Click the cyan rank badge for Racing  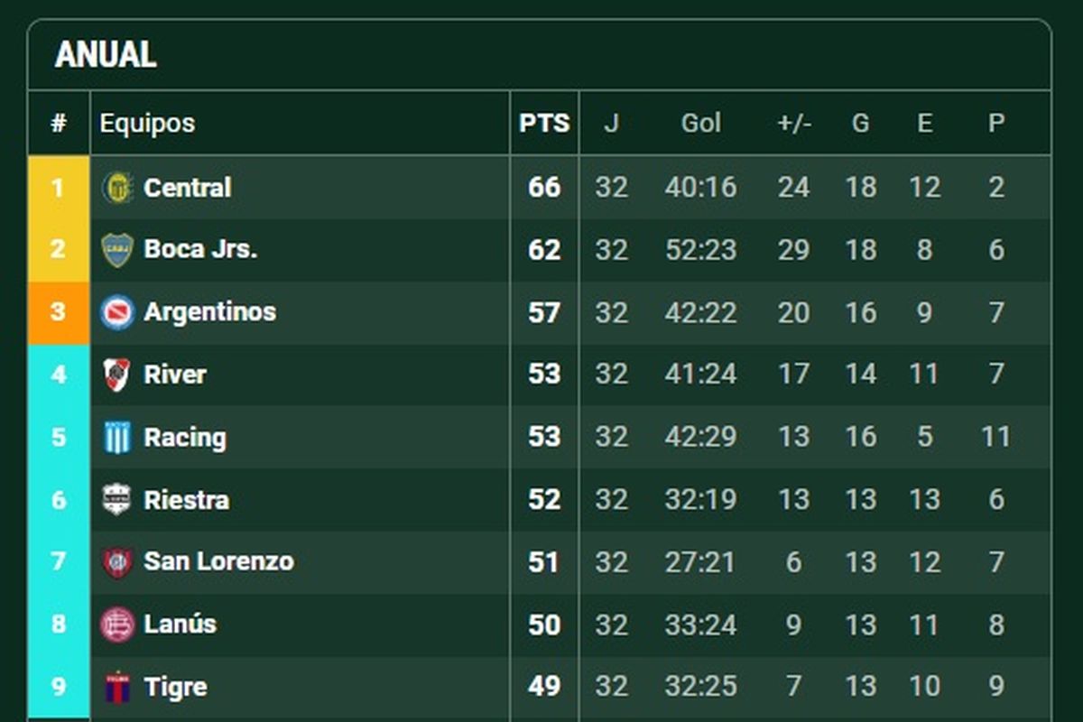click(x=59, y=437)
